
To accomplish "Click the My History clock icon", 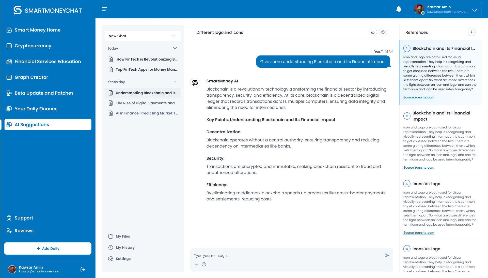I will [x=111, y=247].
